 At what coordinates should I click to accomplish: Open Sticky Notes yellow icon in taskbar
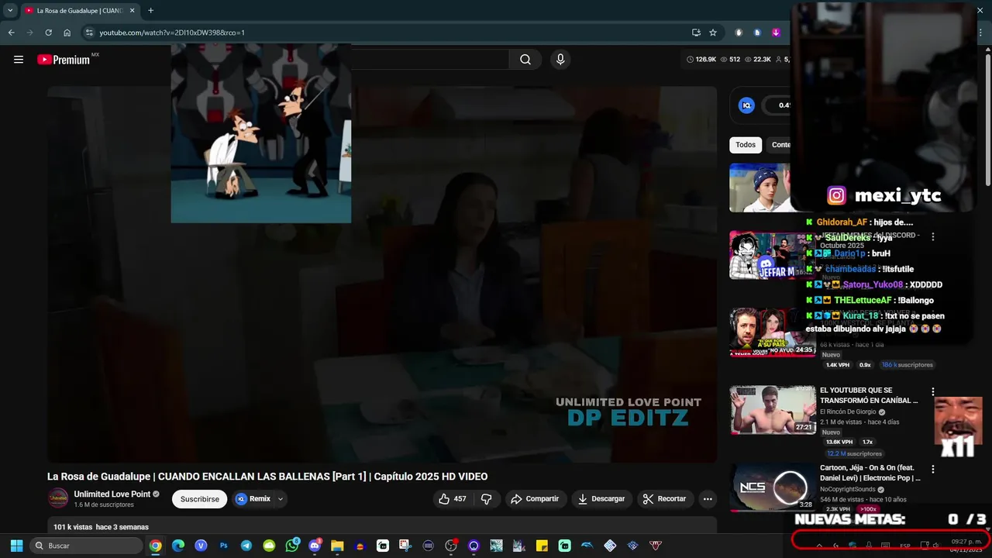click(542, 546)
